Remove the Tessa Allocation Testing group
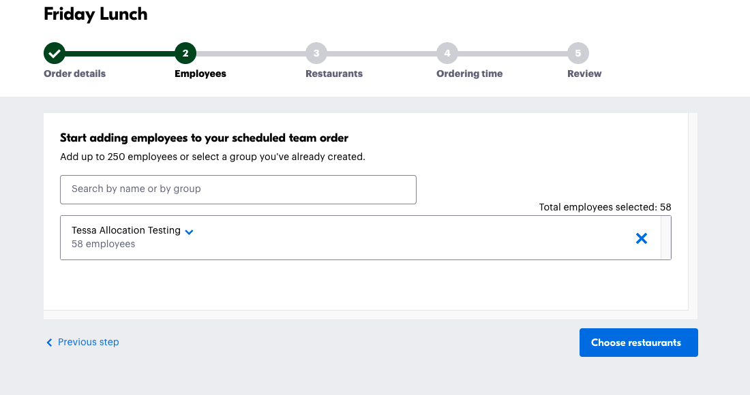 coord(642,238)
